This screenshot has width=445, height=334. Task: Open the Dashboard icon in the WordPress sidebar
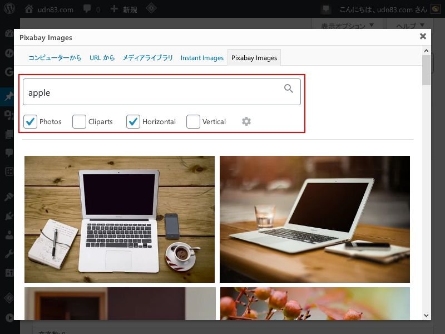click(9, 33)
